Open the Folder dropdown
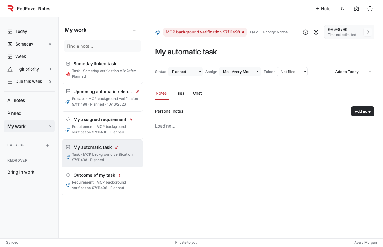Viewport: 383px width, 247px height. 292,72
